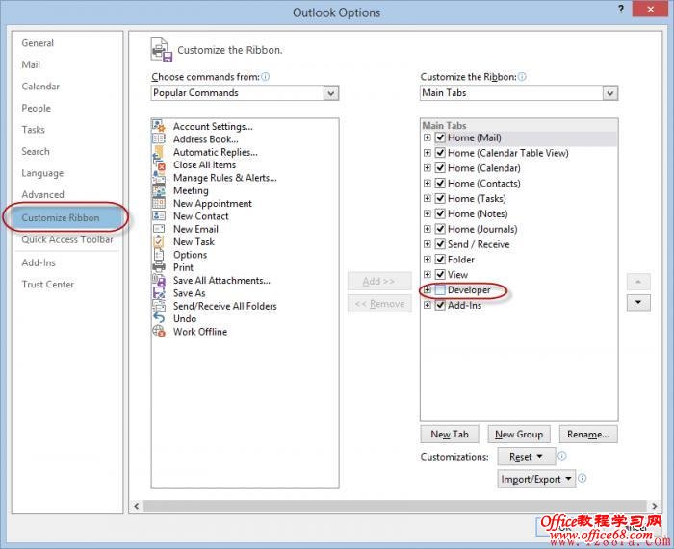The width and height of the screenshot is (674, 549).
Task: Select the Customize Ribbon category
Action: (66, 217)
